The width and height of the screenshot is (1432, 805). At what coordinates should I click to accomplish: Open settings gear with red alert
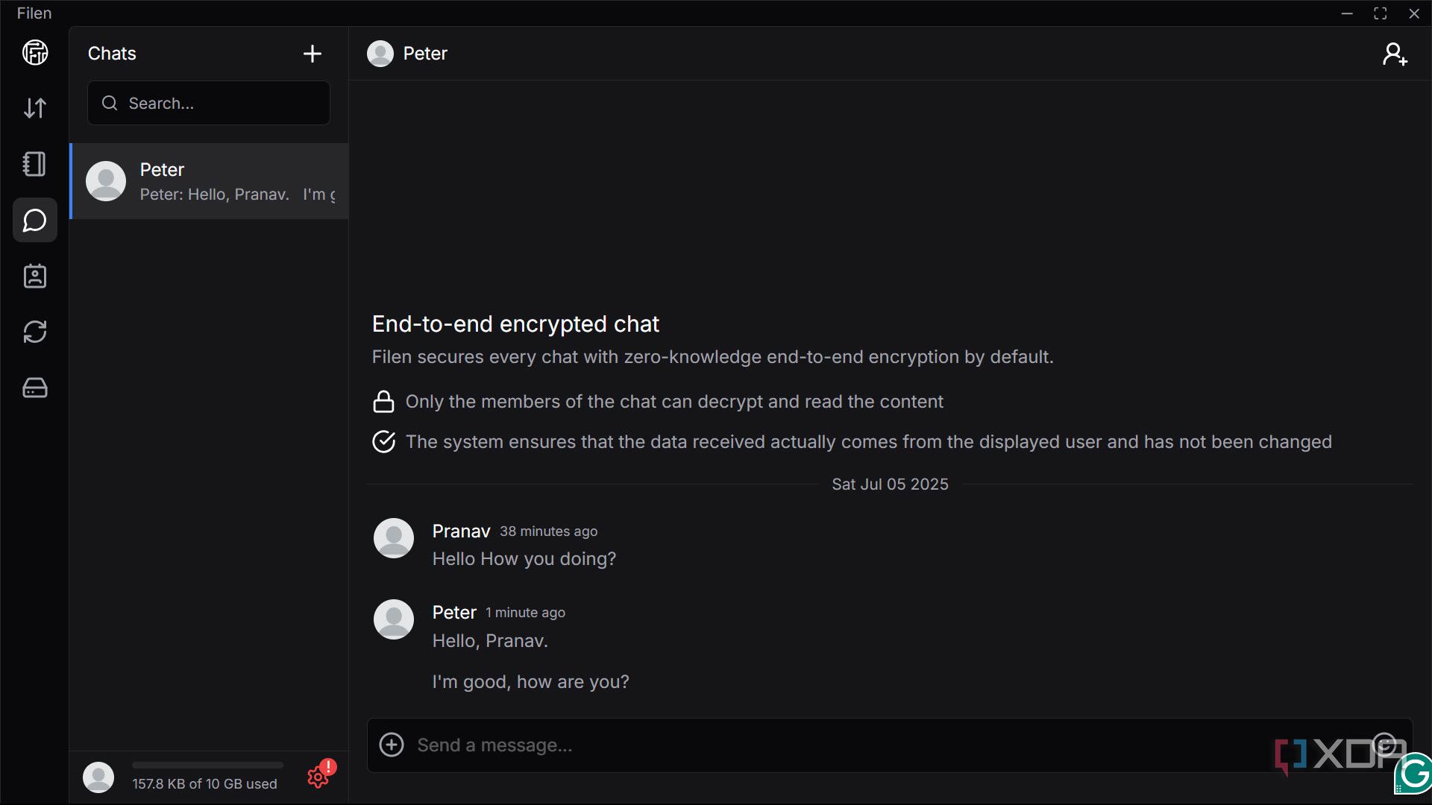coord(321,775)
